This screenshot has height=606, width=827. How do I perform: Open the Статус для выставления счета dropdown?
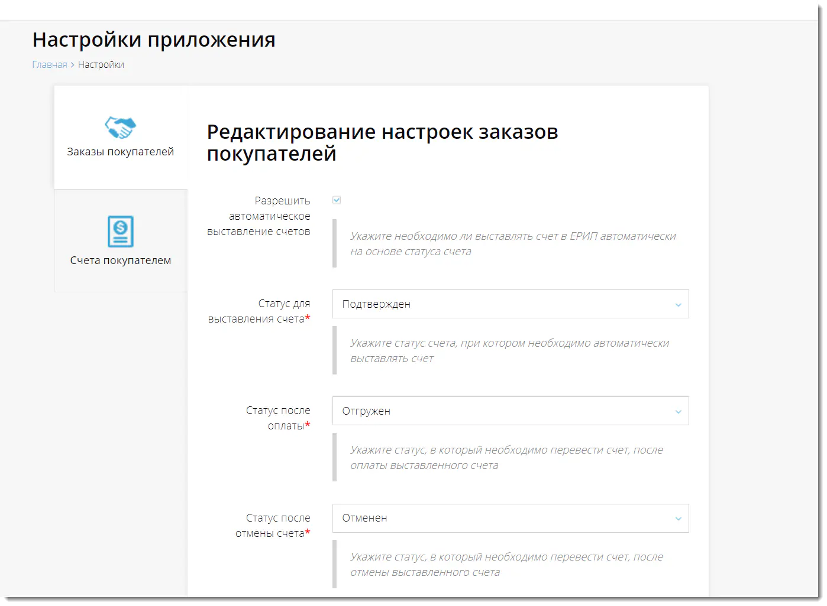pos(511,304)
